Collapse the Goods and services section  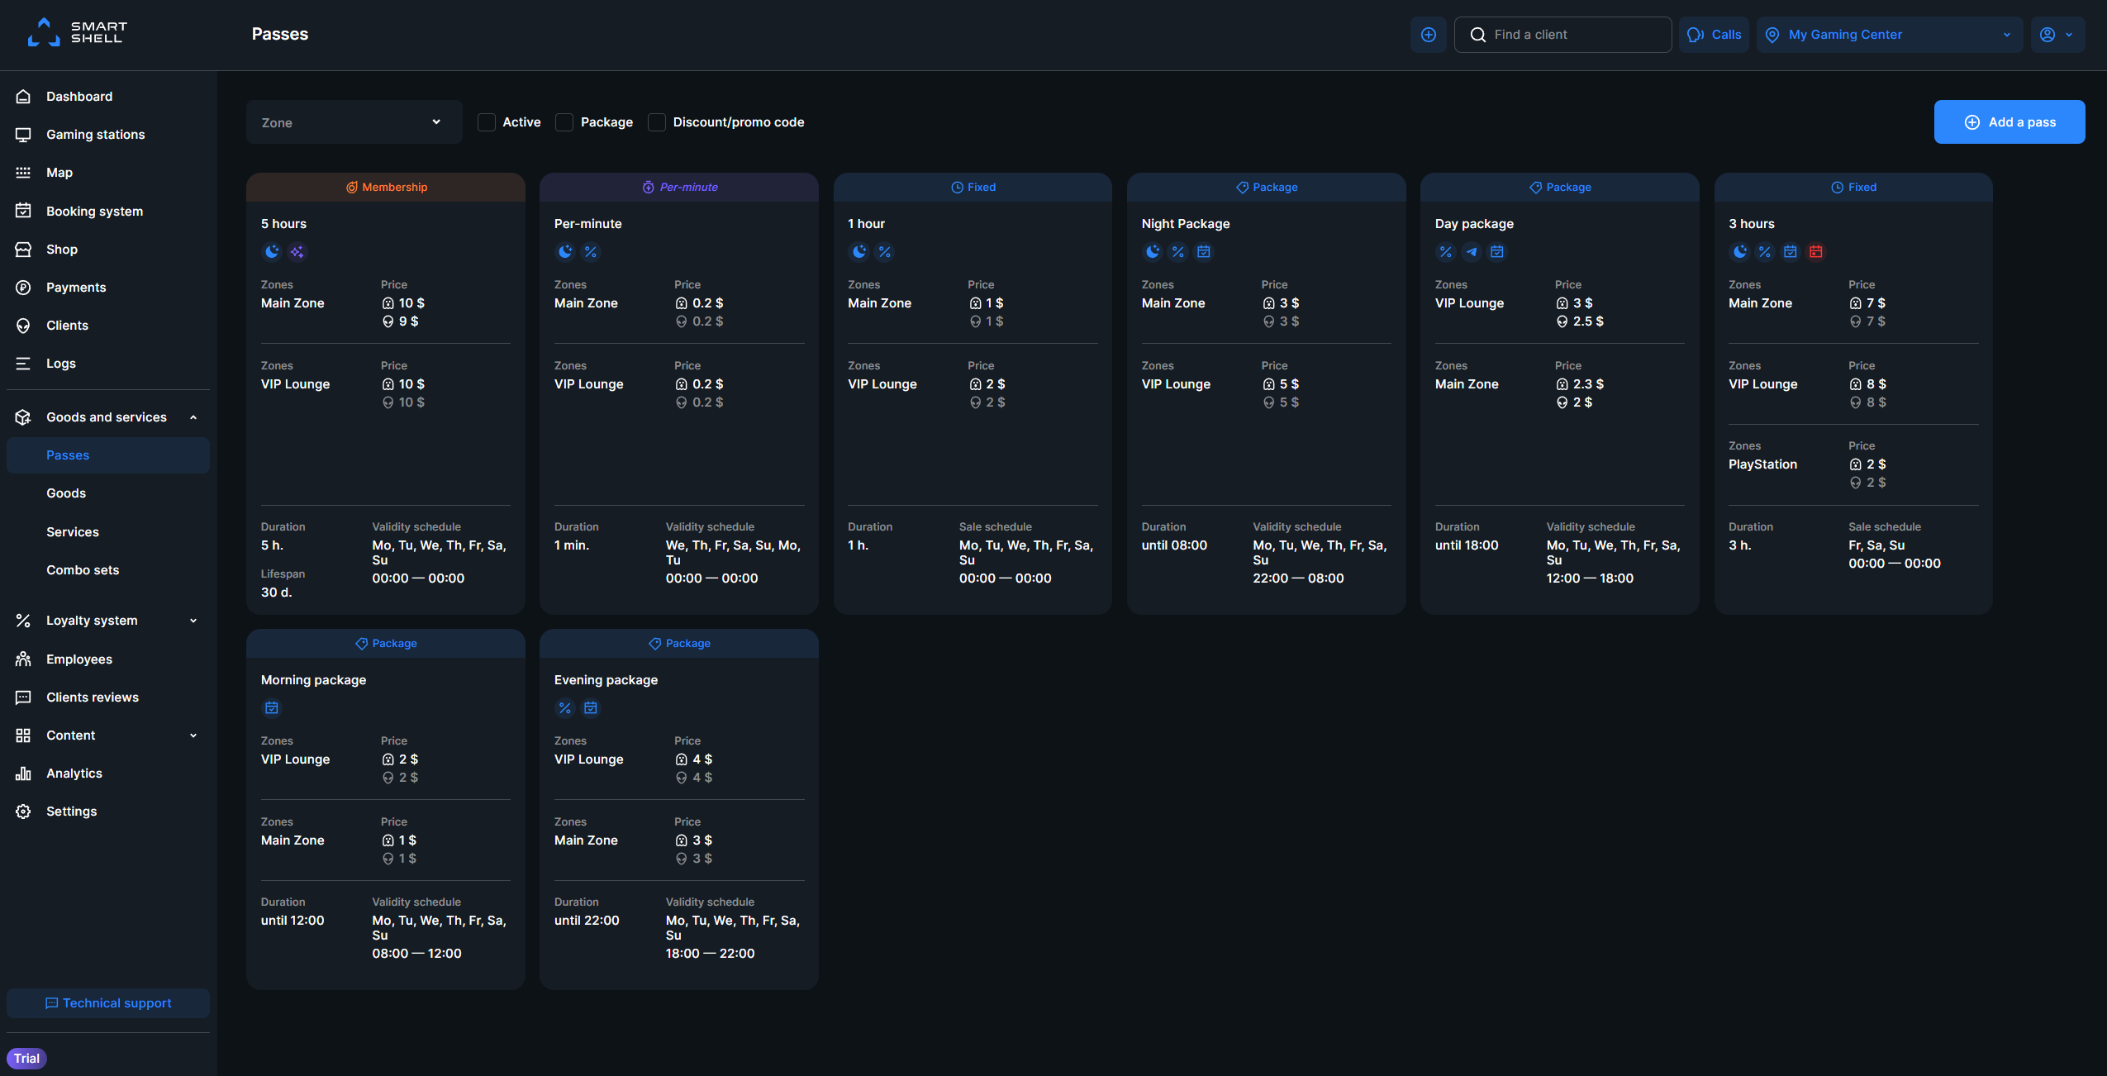tap(193, 417)
